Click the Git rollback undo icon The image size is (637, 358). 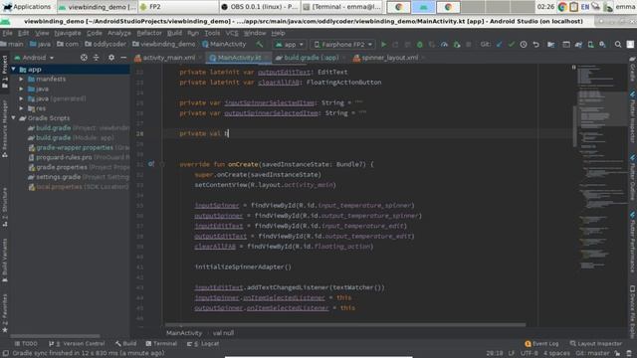(535, 44)
